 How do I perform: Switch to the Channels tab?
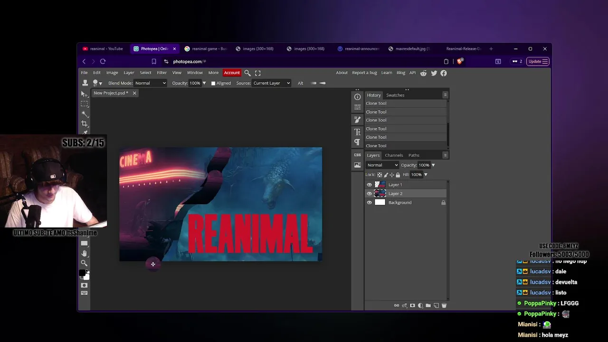[x=394, y=155]
